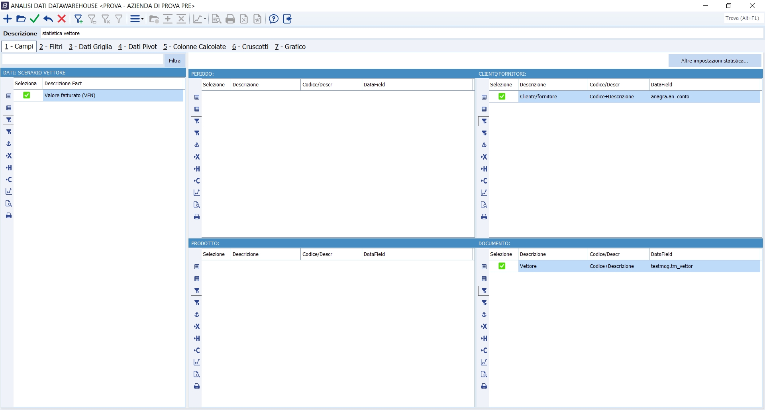Click the printer icon in the PRODOTTO sidebar
This screenshot has width=765, height=410.
click(x=197, y=386)
